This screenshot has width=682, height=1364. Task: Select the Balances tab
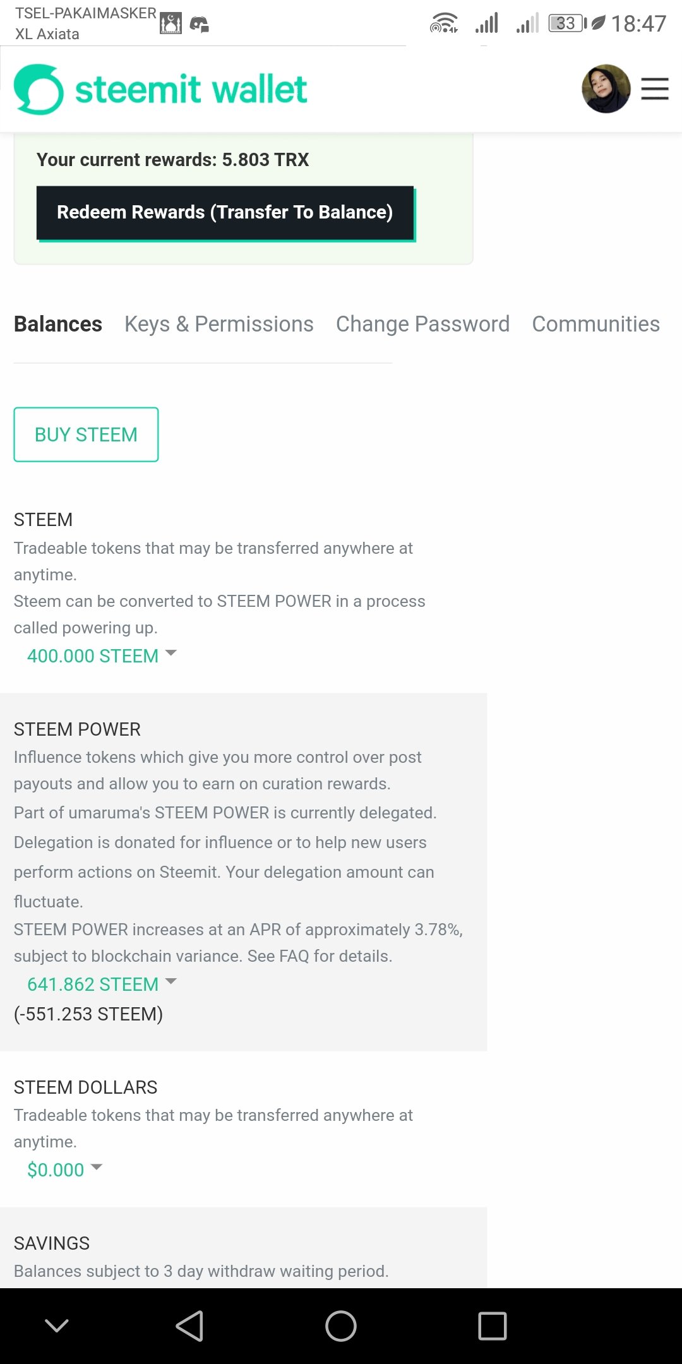click(x=58, y=324)
